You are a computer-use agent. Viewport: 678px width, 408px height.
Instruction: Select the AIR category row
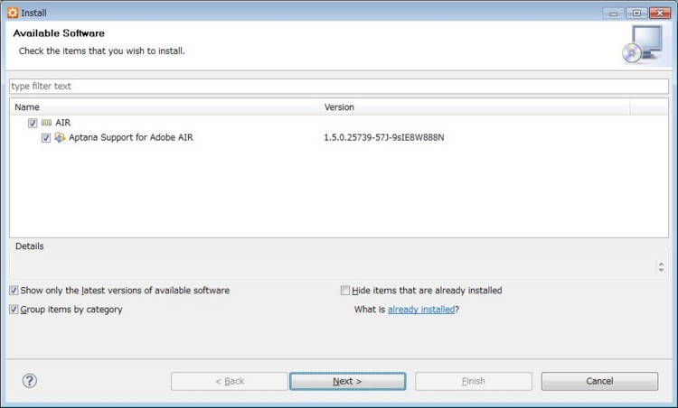[339, 123]
